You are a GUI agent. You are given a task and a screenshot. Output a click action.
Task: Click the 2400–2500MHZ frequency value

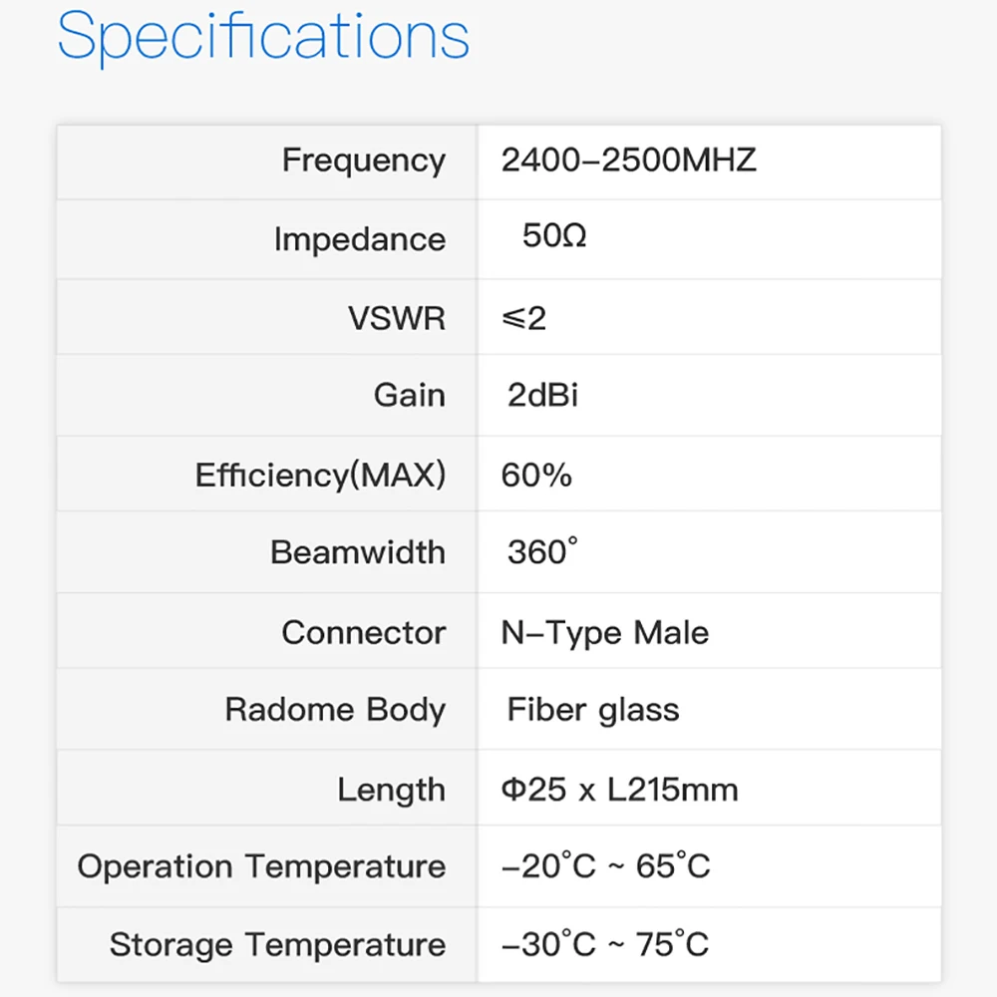pyautogui.click(x=628, y=161)
